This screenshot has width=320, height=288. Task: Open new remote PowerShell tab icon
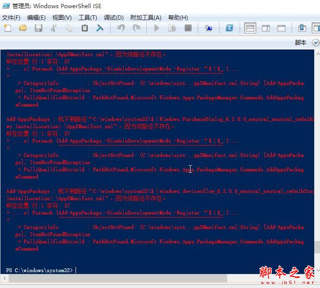[x=208, y=28]
